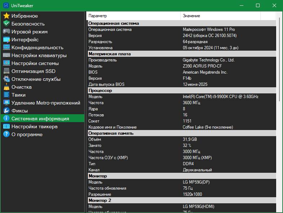Select Gigabyte Technology Co., Ltd. value
The height and width of the screenshot is (213, 283).
coord(208,60)
